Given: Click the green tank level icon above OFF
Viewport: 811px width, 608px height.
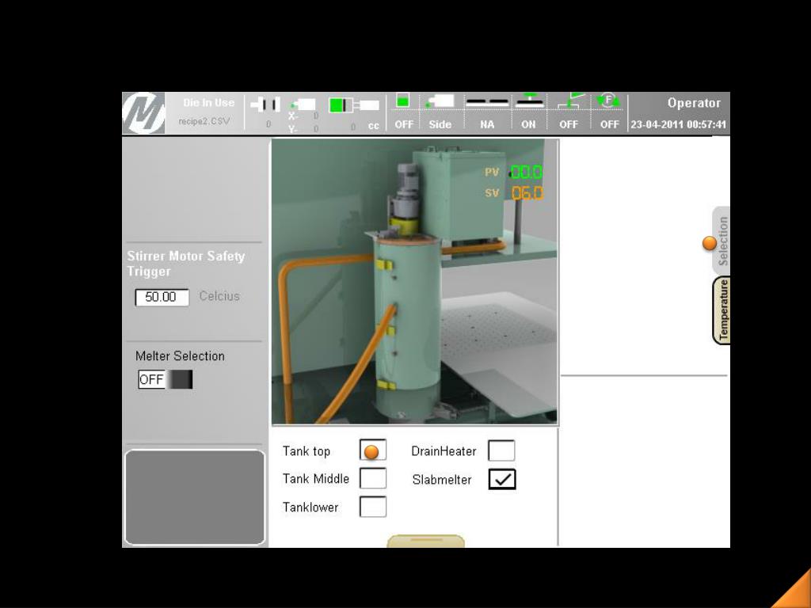Looking at the screenshot, I should [x=403, y=100].
